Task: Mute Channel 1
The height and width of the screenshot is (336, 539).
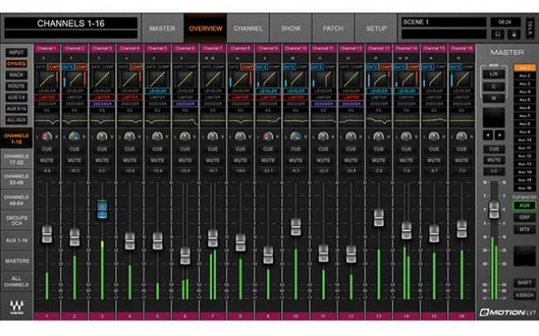Action: pyautogui.click(x=46, y=161)
